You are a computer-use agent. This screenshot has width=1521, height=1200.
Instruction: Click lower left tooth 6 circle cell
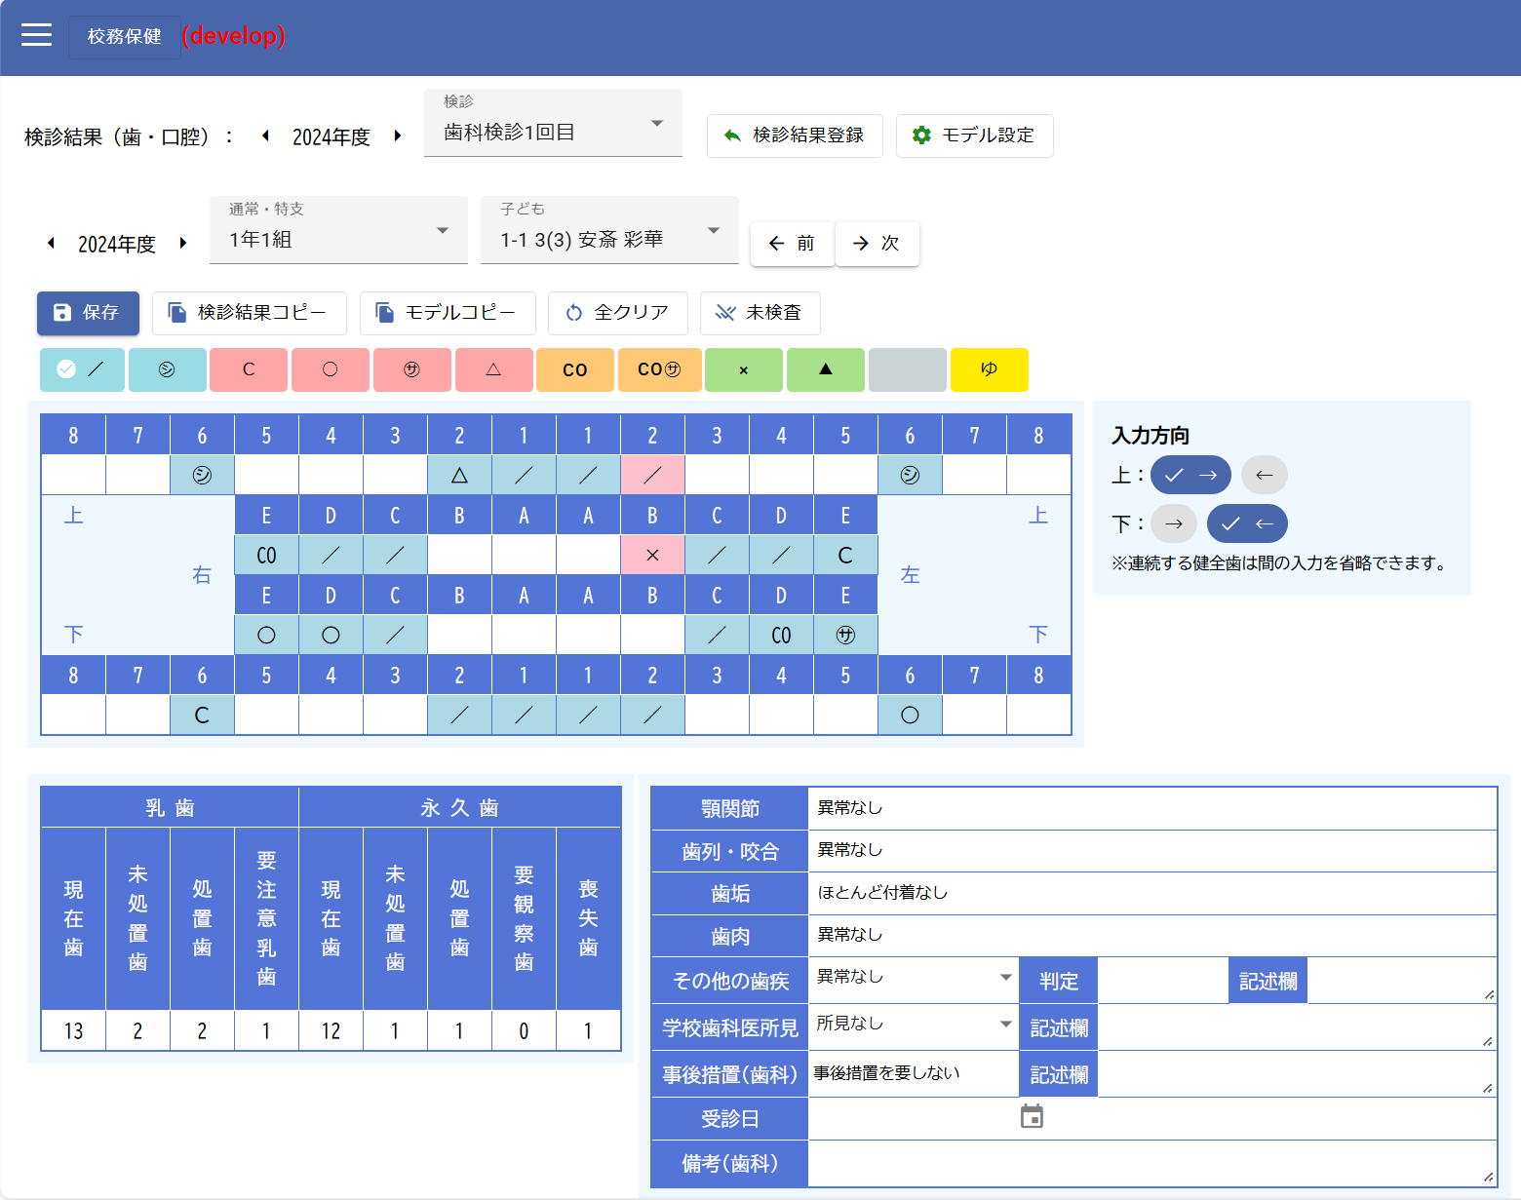[910, 715]
